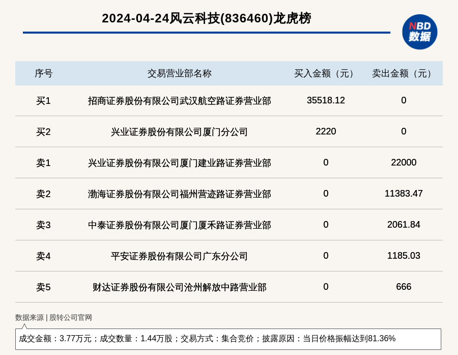The height and width of the screenshot is (355, 458).
Task: Select the title 2024-04-24风云科技(836460)龙虎榜
Action: 207,18
